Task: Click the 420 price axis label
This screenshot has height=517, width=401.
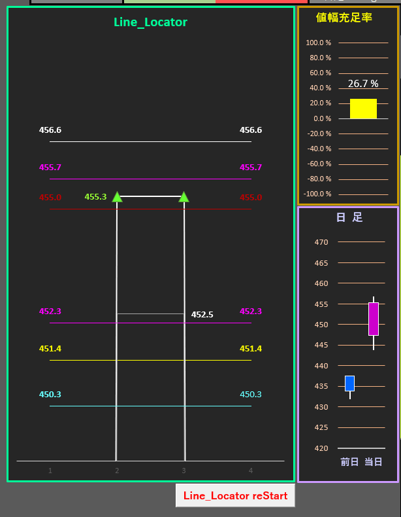Action: click(321, 448)
